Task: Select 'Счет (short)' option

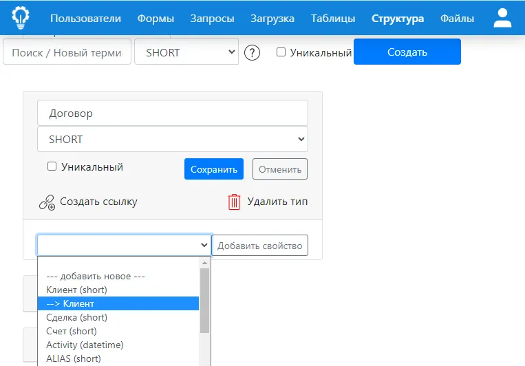Action: click(x=118, y=331)
